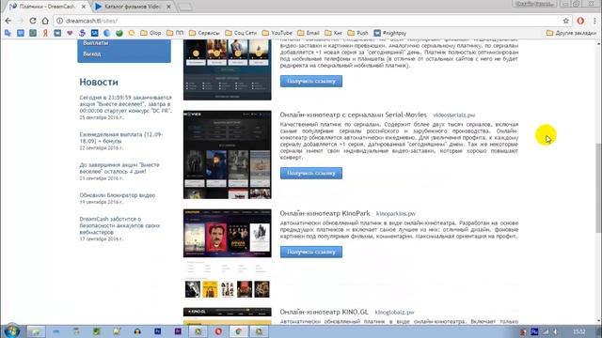Bookmark this page with the star icon
This screenshot has width=602, height=338.
(566, 21)
